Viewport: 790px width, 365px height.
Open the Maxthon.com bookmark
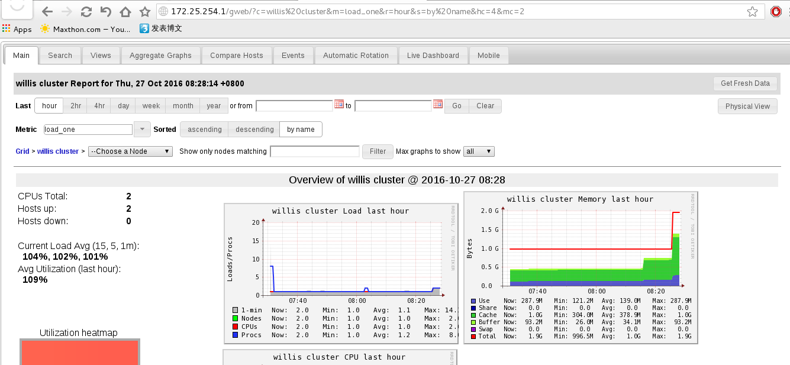(x=86, y=28)
